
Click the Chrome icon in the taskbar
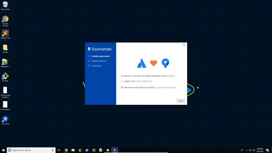coord(66,150)
